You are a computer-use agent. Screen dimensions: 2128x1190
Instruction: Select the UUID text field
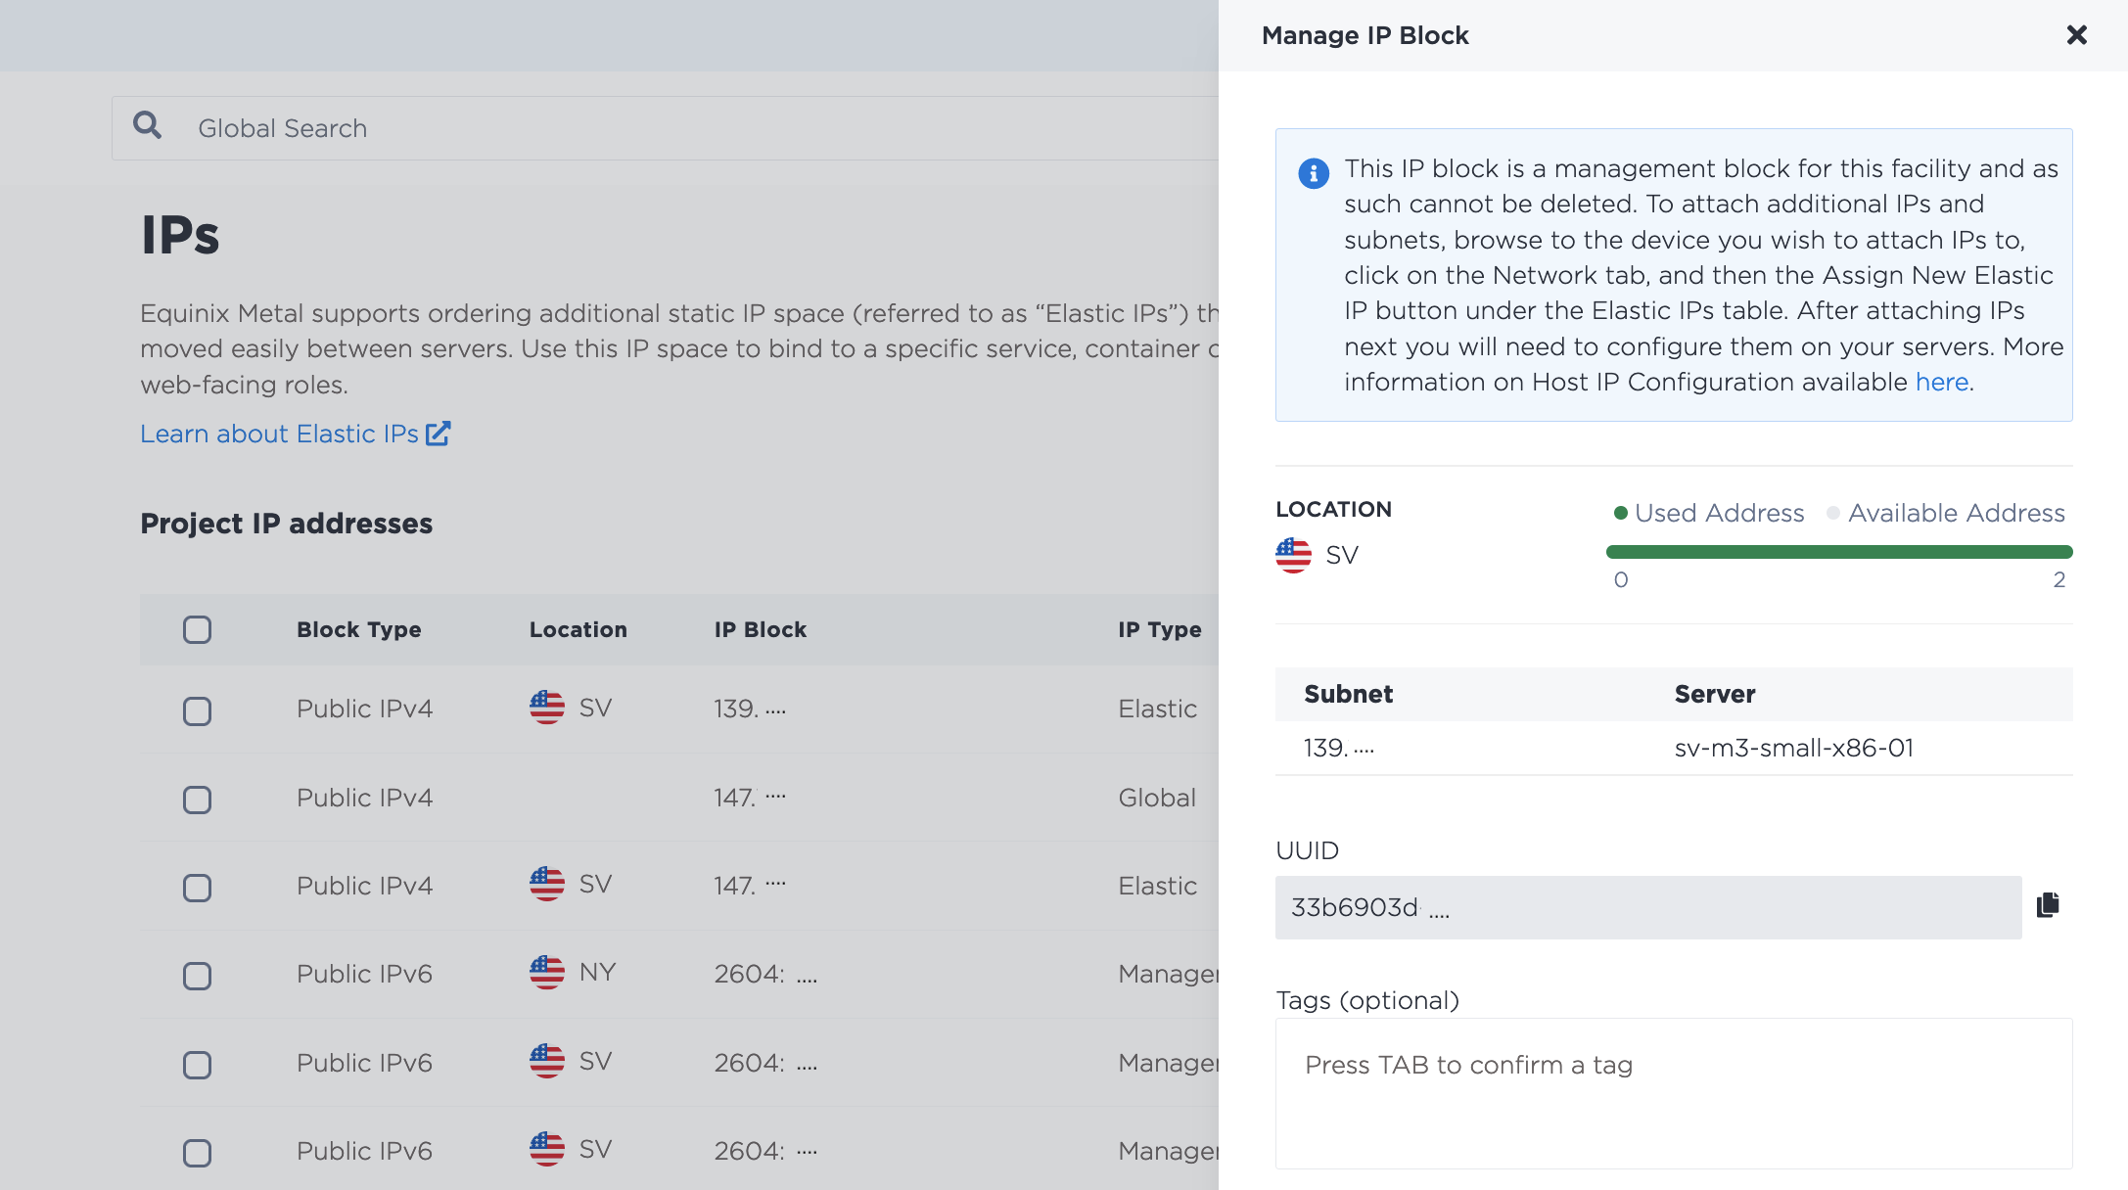click(1648, 907)
